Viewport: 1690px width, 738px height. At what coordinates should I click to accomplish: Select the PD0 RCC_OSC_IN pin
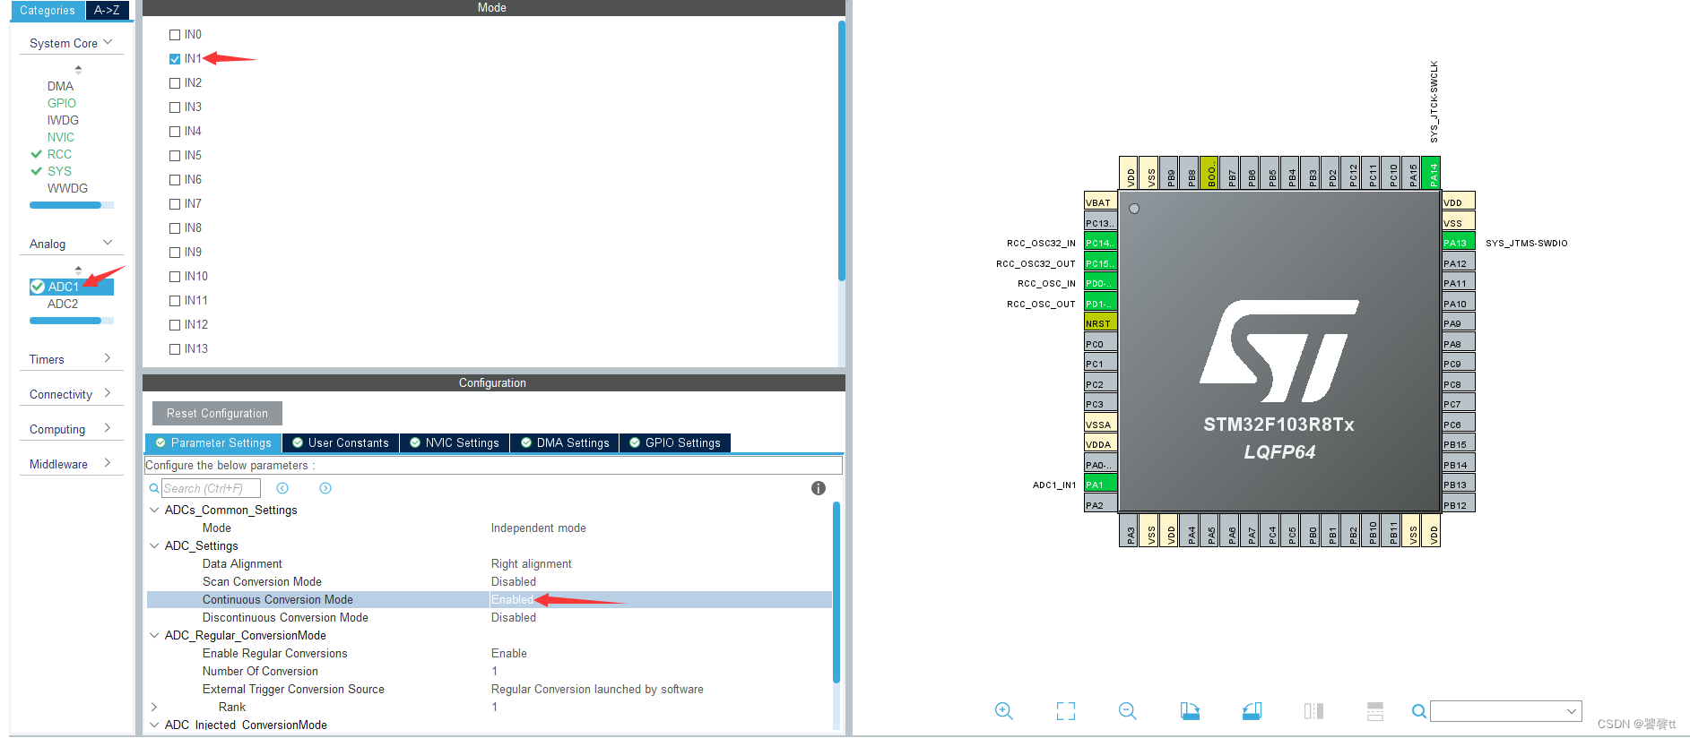(x=1100, y=283)
